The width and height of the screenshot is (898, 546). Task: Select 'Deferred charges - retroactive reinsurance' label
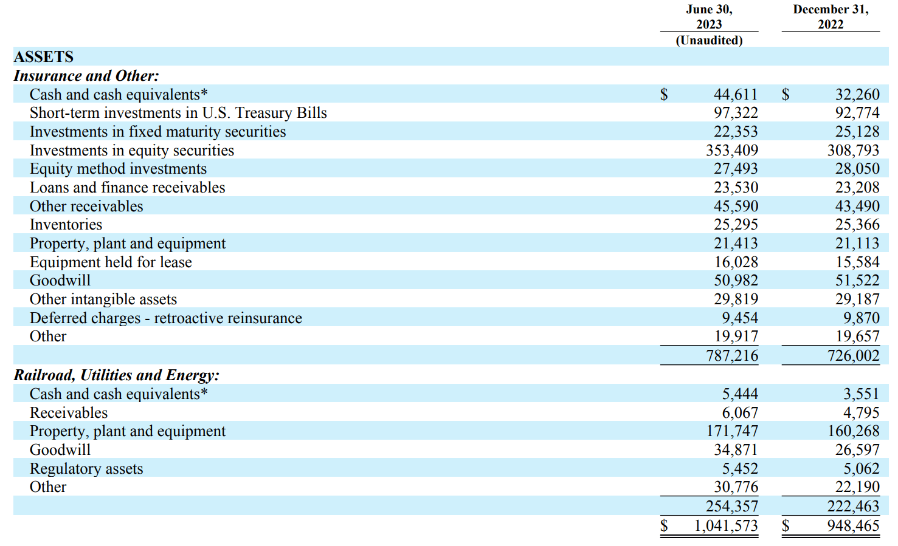[x=166, y=318]
